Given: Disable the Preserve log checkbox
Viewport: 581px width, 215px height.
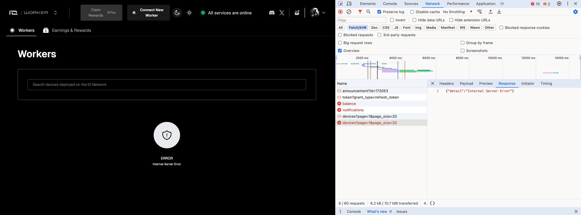Looking at the screenshot, I should (x=379, y=12).
